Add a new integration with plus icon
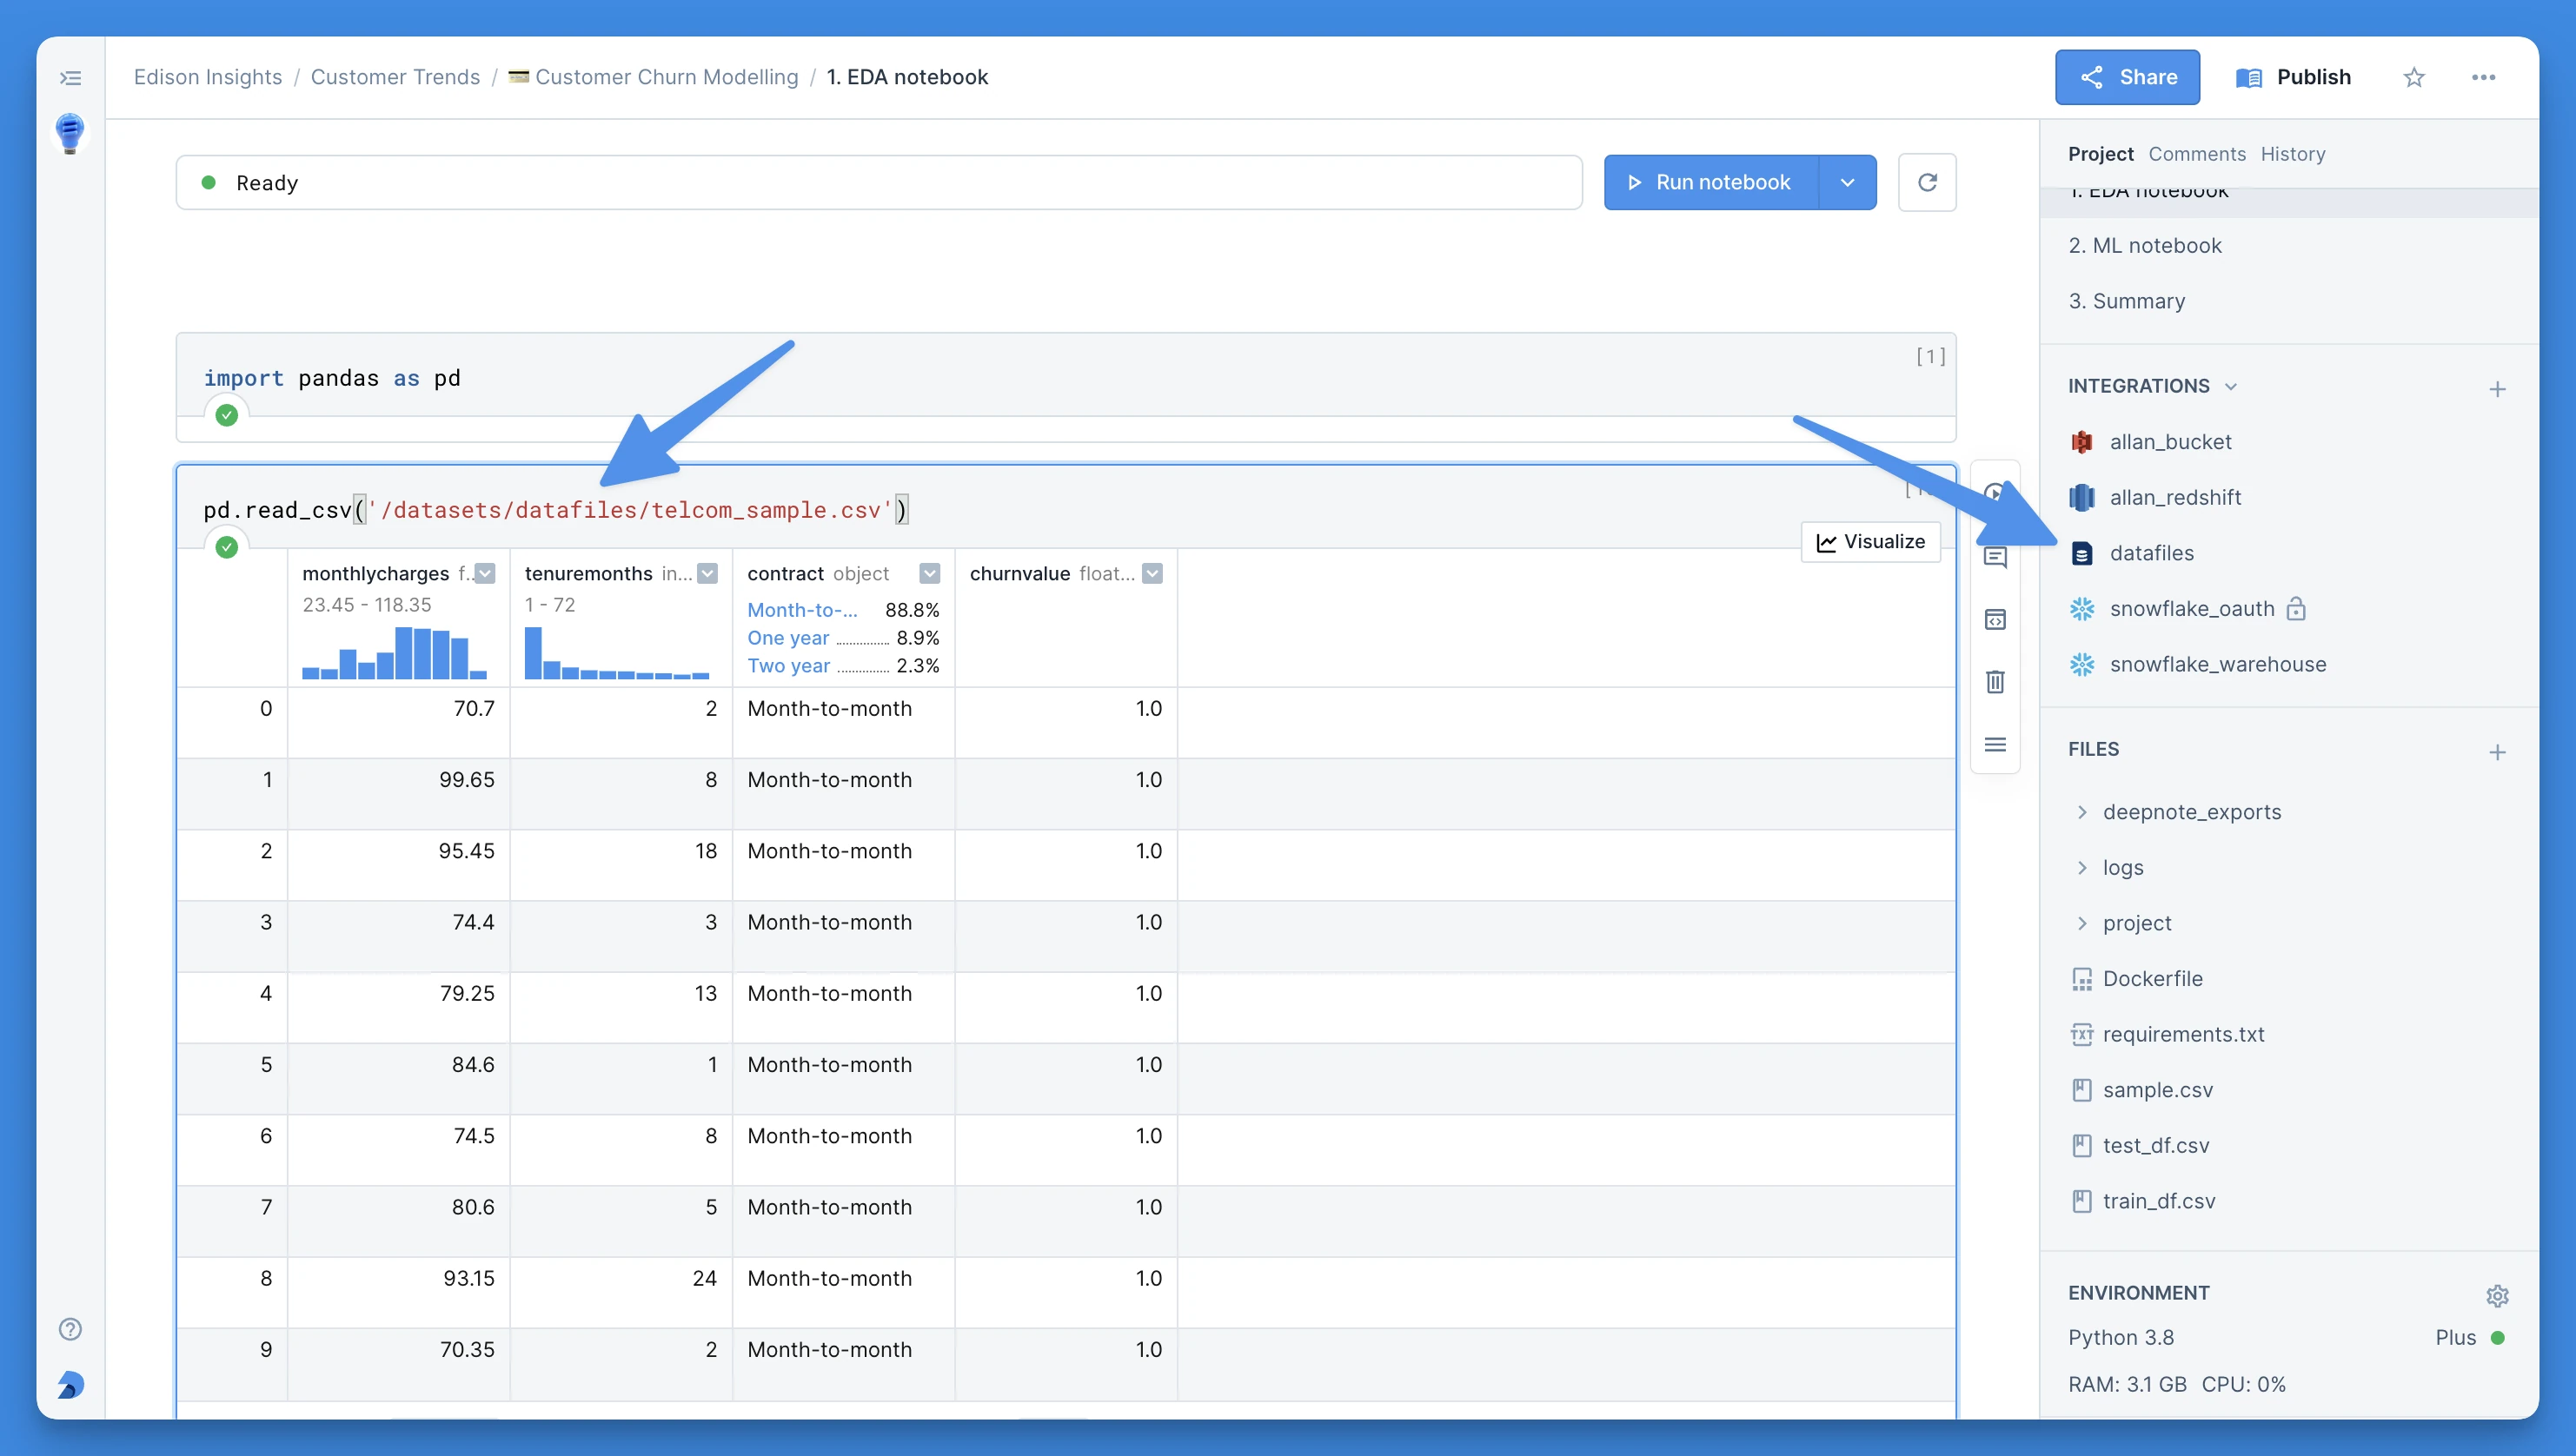This screenshot has width=2576, height=1456. coord(2497,389)
